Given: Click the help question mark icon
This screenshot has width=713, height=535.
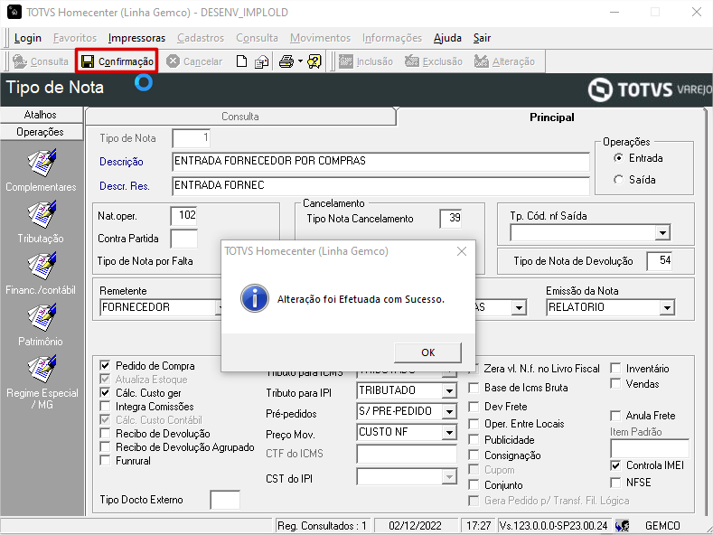Looking at the screenshot, I should [x=314, y=61].
